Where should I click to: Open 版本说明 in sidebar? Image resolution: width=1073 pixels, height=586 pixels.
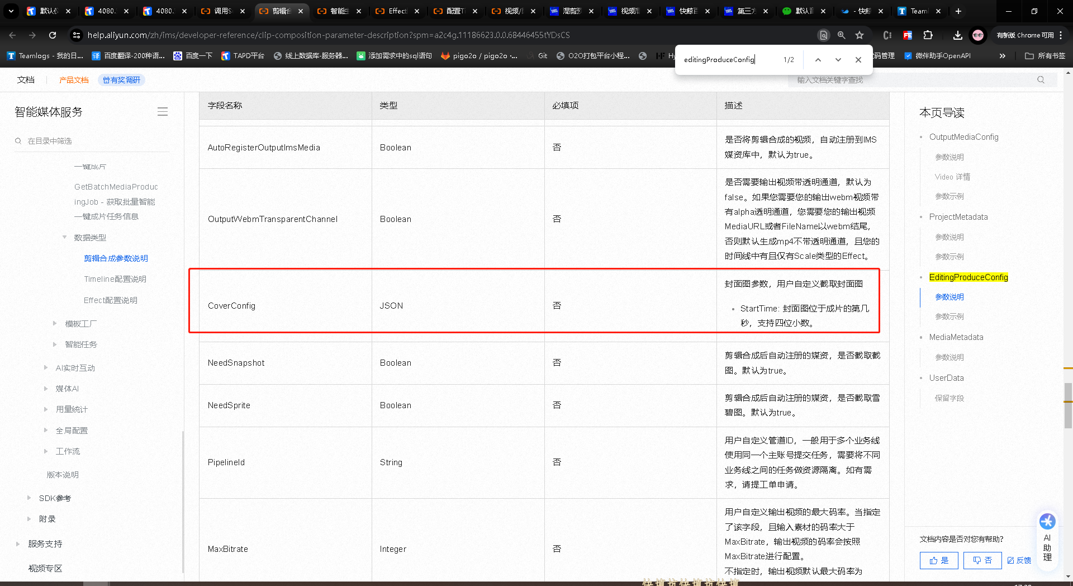point(63,475)
